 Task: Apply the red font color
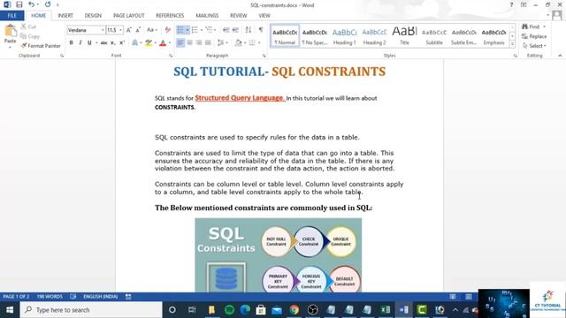[x=163, y=43]
